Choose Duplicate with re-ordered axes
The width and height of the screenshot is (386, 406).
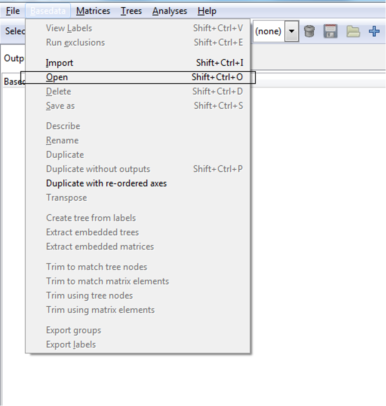(106, 183)
